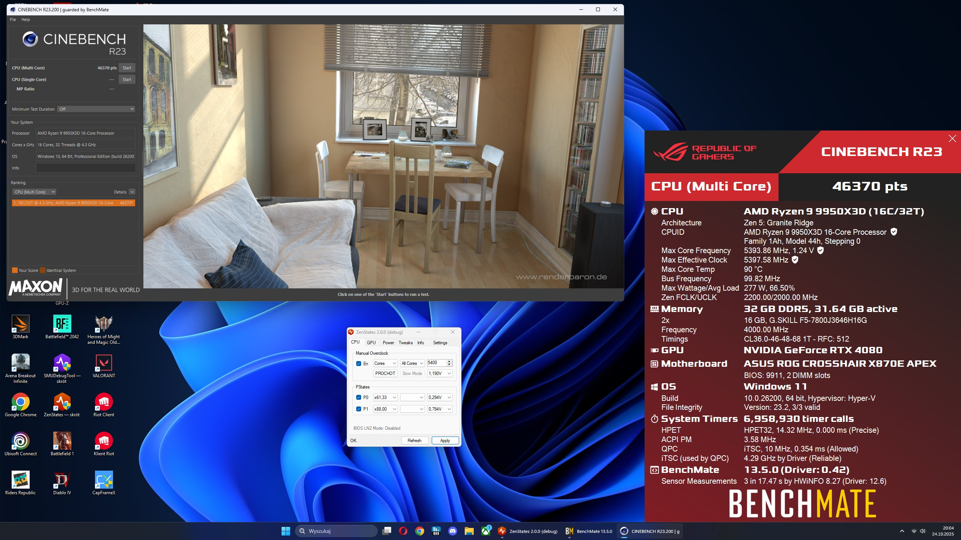Switch to the Tweaks tab in ZenStates
The height and width of the screenshot is (540, 961).
405,343
